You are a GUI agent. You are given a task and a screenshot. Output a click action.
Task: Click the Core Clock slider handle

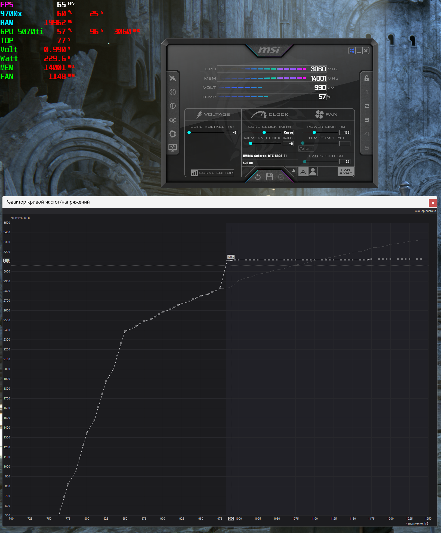[264, 132]
